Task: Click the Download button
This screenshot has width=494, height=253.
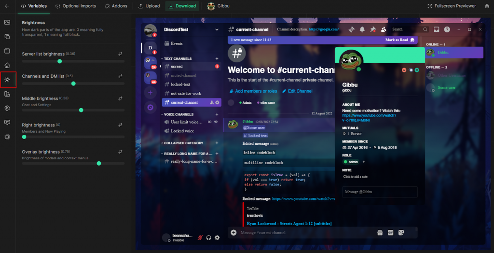Action: [182, 6]
